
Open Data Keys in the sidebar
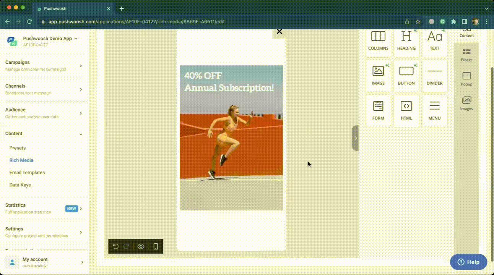point(20,184)
